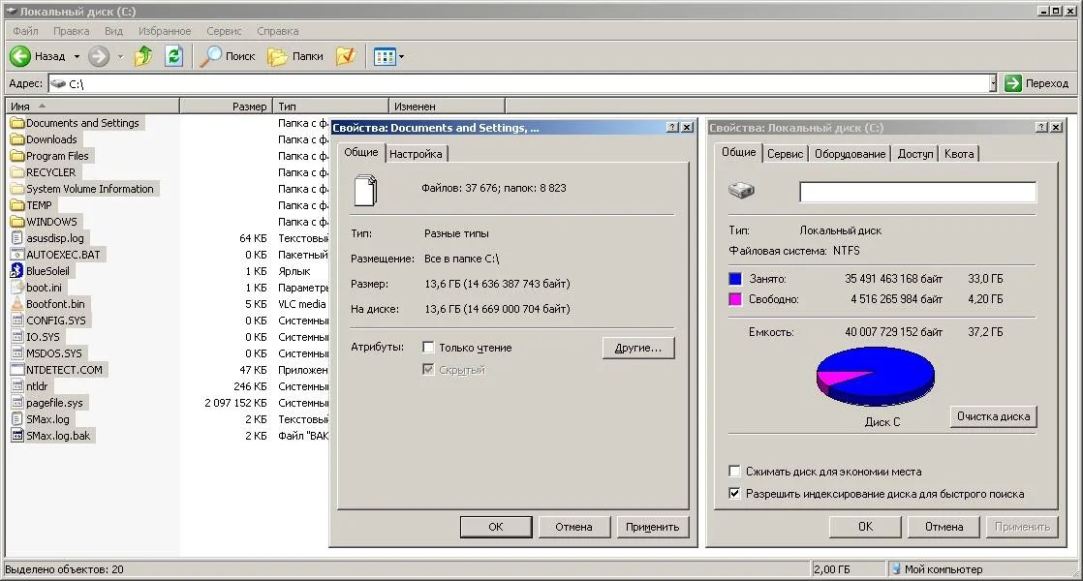Click the disk usage pie chart
Viewport: 1083px width, 581px height.
(x=875, y=376)
